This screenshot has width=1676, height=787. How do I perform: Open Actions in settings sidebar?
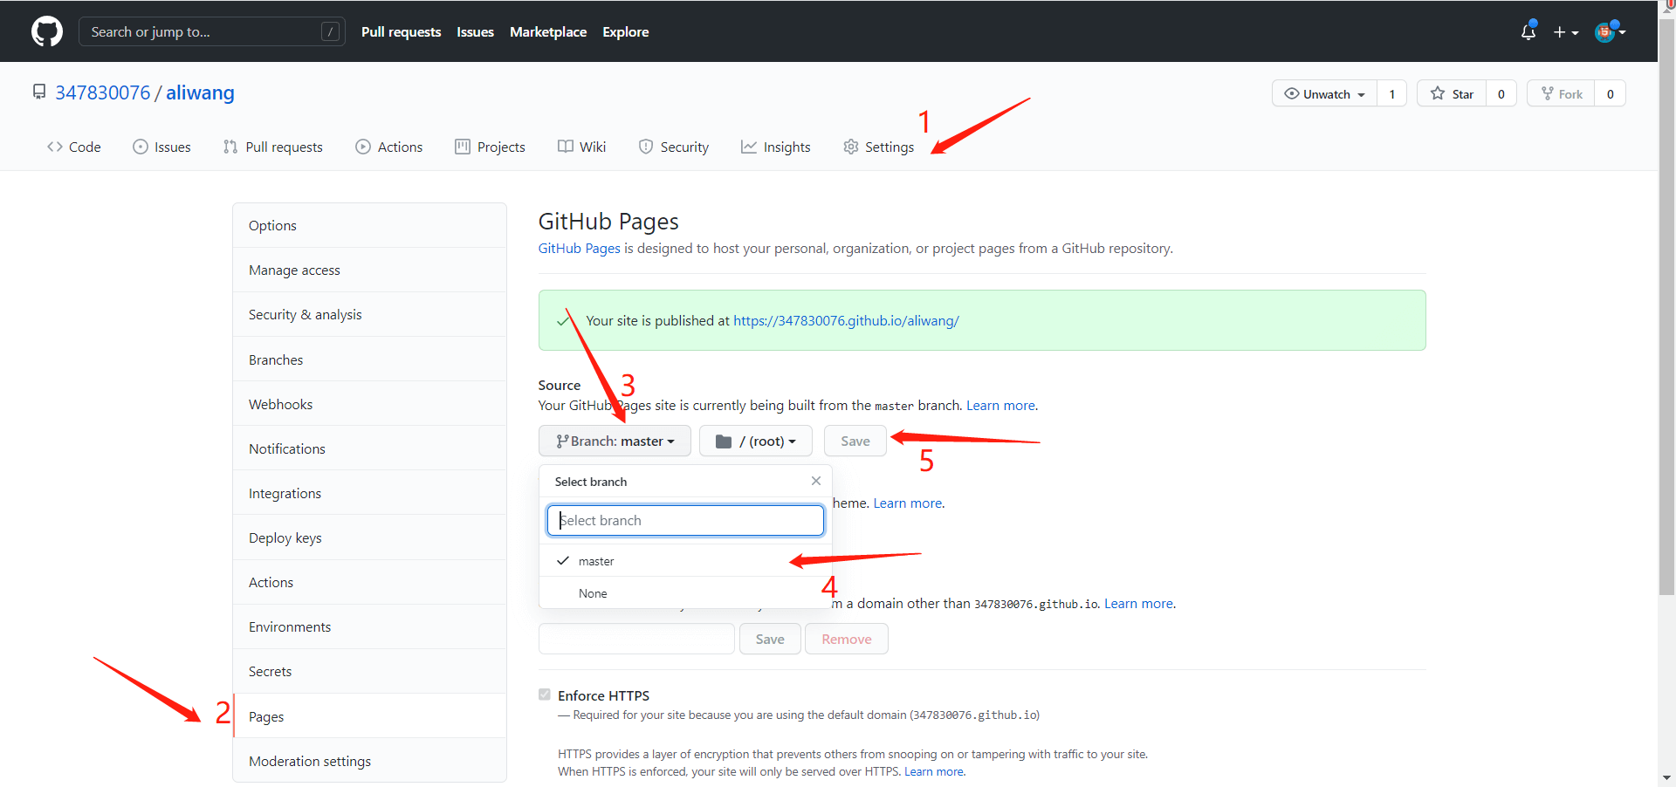[370, 582]
